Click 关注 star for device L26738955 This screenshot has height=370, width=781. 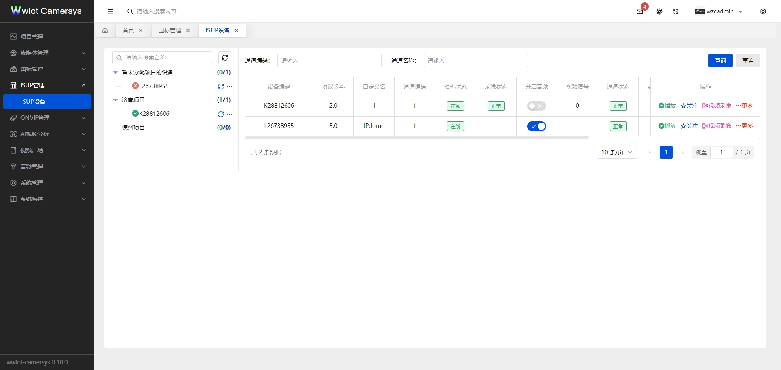tap(689, 126)
